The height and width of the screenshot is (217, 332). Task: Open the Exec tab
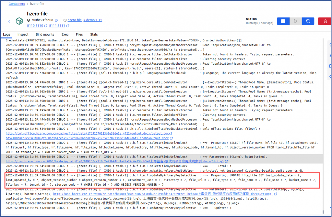[65, 34]
